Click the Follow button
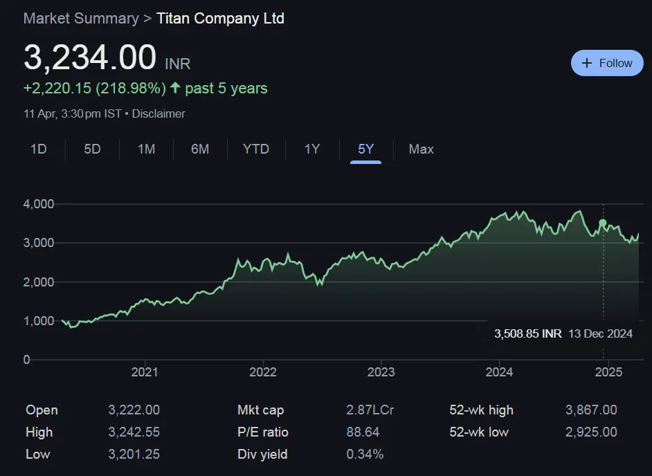This screenshot has width=652, height=476. (607, 63)
